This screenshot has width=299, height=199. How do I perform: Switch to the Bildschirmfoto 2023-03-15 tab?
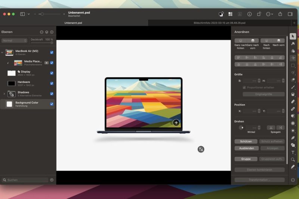coord(219,23)
